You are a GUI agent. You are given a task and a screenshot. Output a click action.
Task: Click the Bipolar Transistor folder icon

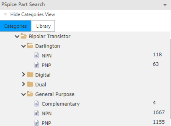pos(24,36)
